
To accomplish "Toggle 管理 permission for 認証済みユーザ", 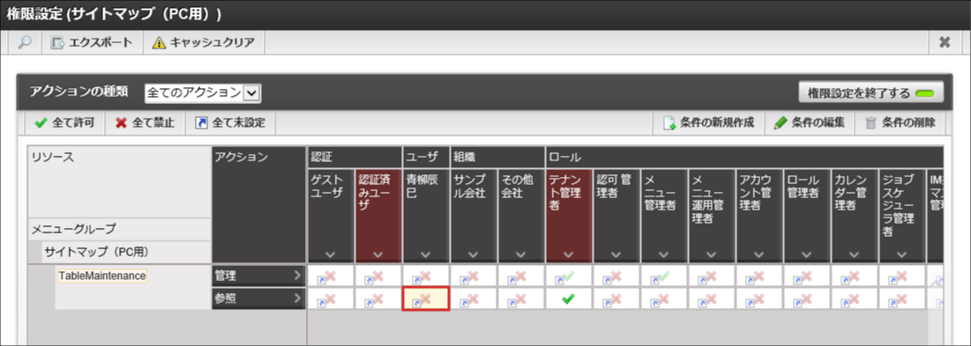I will tap(378, 276).
